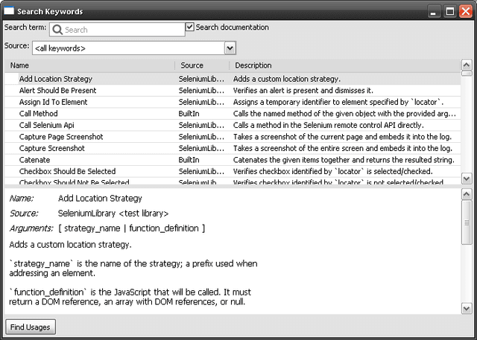Select the Capture Page Screenshot keyword
This screenshot has width=477, height=340.
click(x=61, y=137)
